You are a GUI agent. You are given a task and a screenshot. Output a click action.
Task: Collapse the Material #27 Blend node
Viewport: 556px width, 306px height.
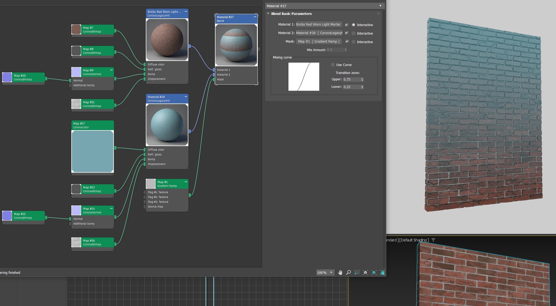(x=255, y=17)
